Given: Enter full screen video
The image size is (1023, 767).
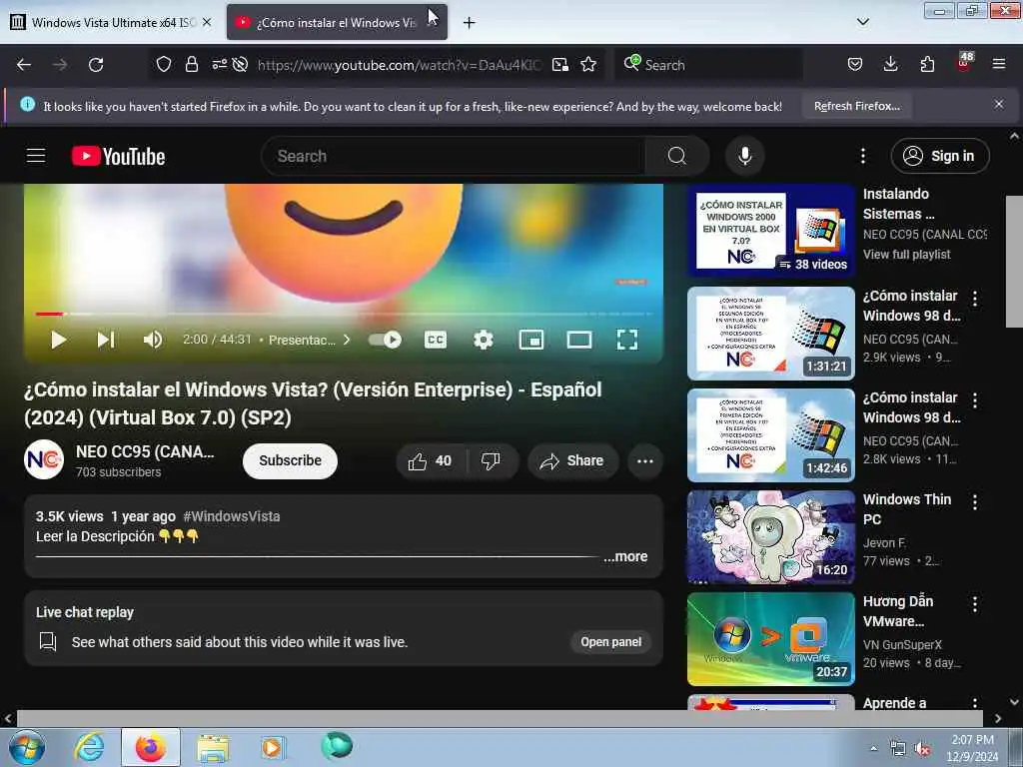Looking at the screenshot, I should point(627,340).
